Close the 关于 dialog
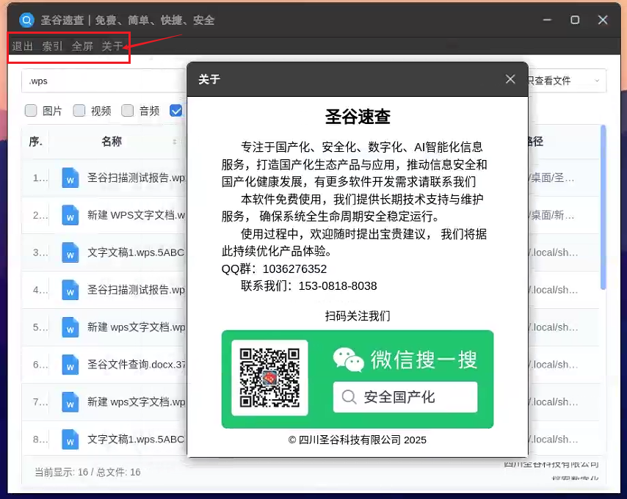The image size is (627, 499). pyautogui.click(x=510, y=79)
